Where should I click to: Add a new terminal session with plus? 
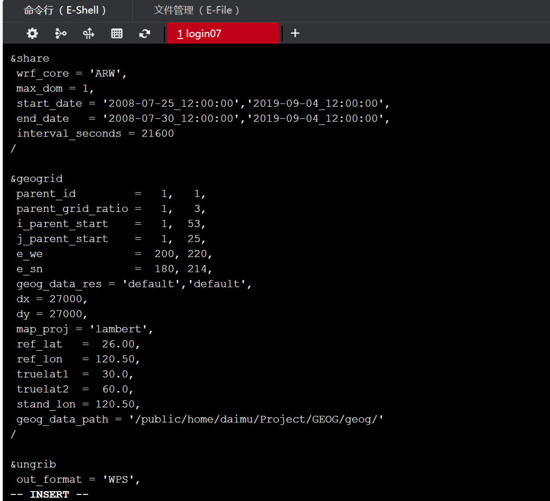295,34
